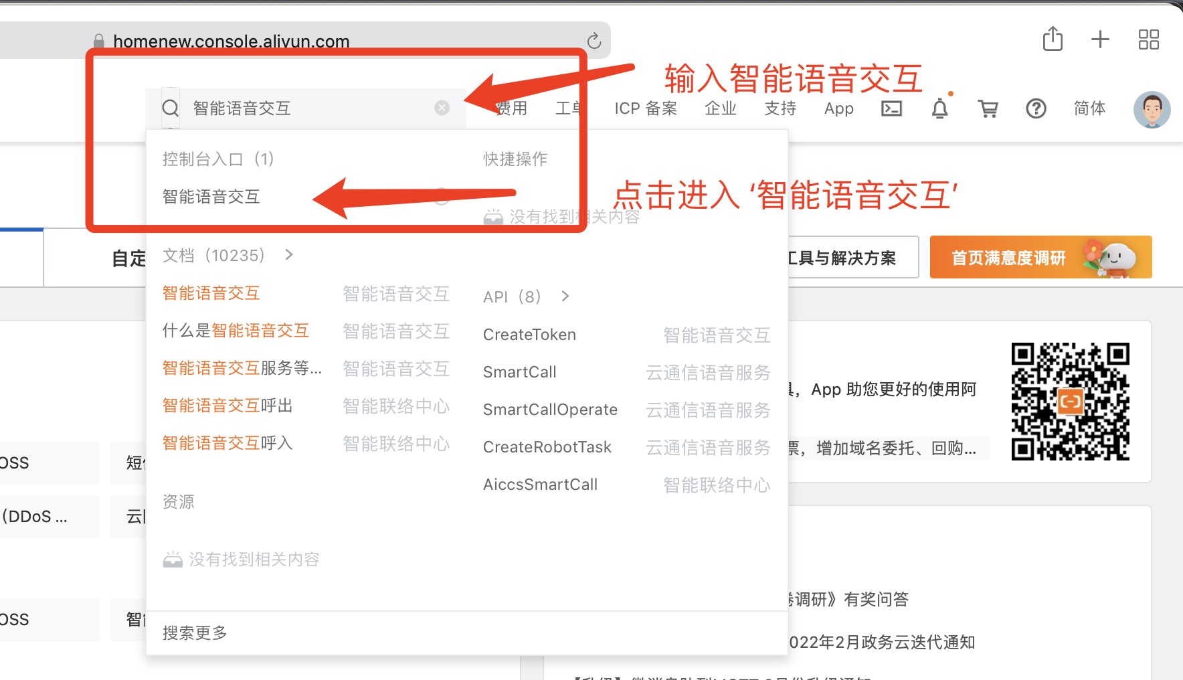Open the Cloud Shell terminal icon

pos(891,108)
